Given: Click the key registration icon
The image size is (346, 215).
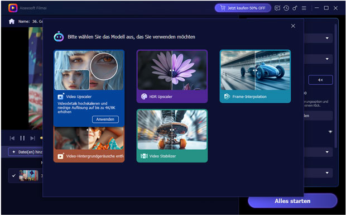Looking at the screenshot, I should click(x=295, y=8).
